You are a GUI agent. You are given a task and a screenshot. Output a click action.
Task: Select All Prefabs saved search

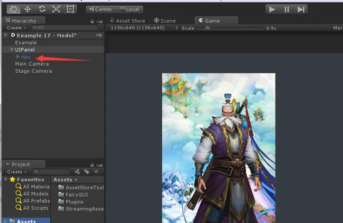pyautogui.click(x=32, y=201)
